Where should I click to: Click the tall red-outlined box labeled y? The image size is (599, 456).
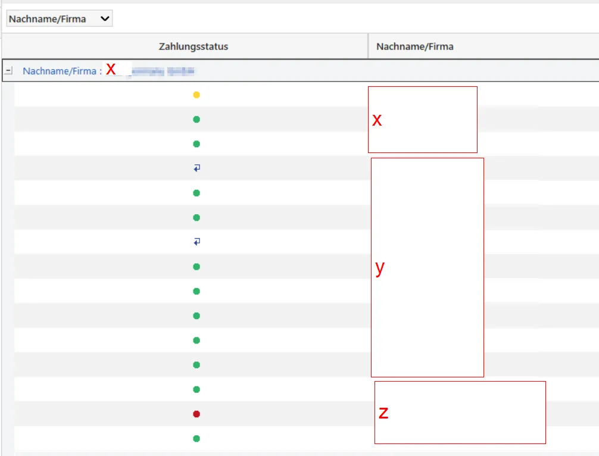point(427,267)
